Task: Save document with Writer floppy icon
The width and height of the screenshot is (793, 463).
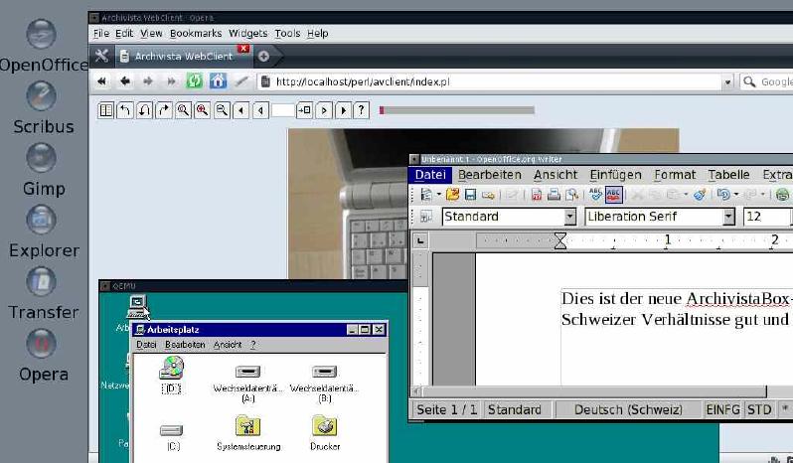Action: pos(470,195)
